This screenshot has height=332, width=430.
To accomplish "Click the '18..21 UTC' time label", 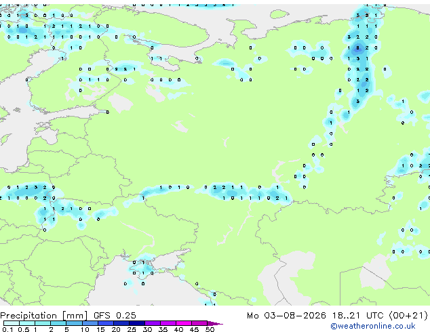I will [x=358, y=316].
